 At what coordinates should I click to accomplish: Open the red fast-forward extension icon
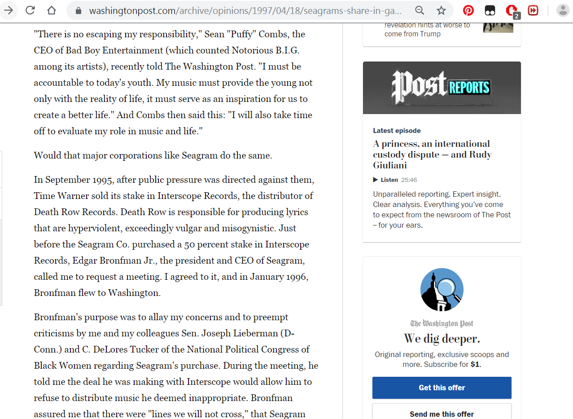[533, 10]
